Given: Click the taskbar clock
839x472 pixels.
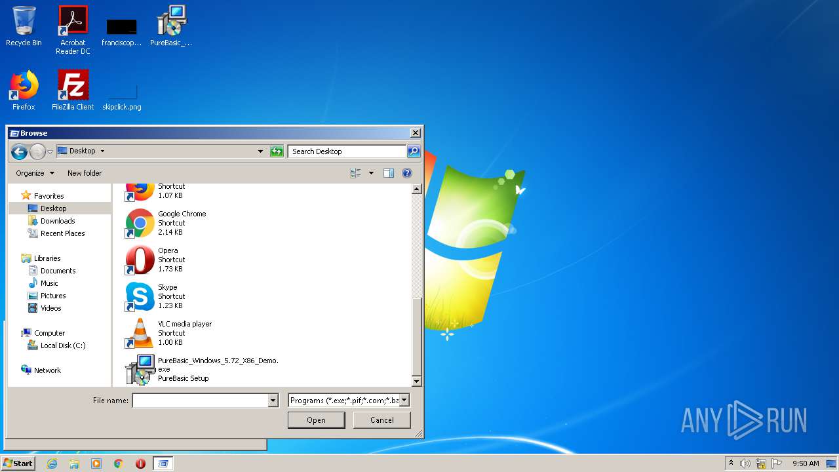Looking at the screenshot, I should [806, 463].
